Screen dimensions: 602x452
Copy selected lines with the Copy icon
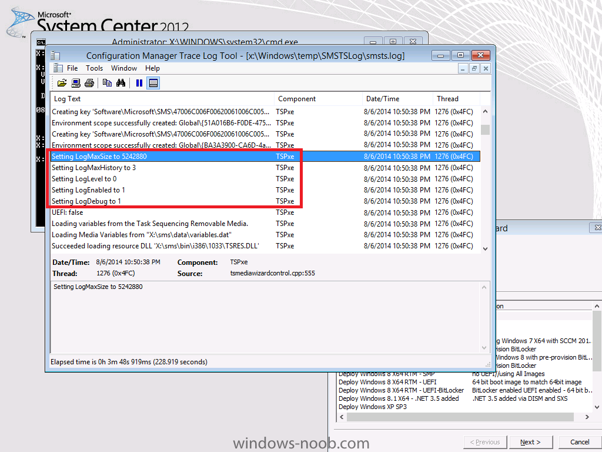pyautogui.click(x=107, y=83)
